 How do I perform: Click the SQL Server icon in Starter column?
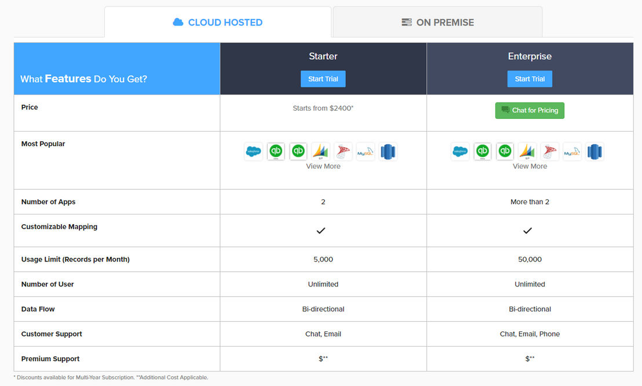pos(343,152)
